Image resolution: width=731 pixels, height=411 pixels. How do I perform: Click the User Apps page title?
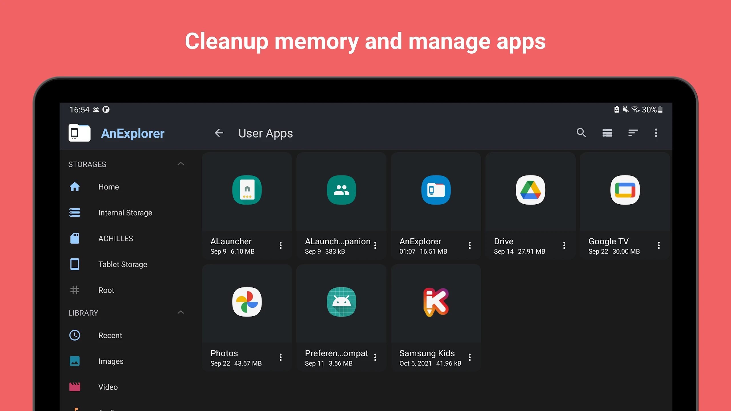[266, 133]
